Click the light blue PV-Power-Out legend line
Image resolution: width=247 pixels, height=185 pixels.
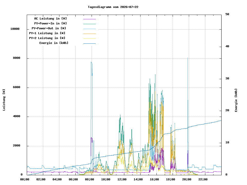90,29
